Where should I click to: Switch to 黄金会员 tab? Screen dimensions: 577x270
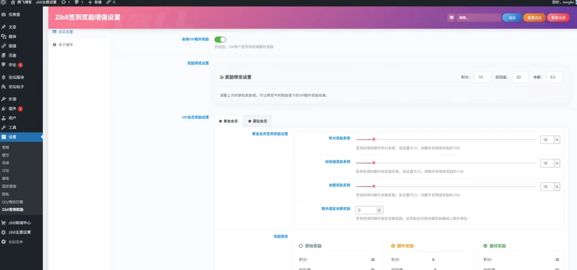coord(228,121)
